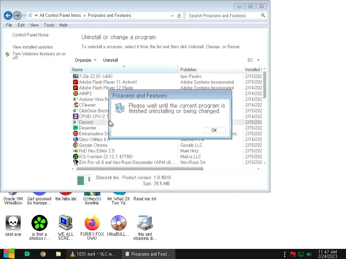This screenshot has width=346, height=259.
Task: Sort by Installed On column header
Action: coord(253,69)
